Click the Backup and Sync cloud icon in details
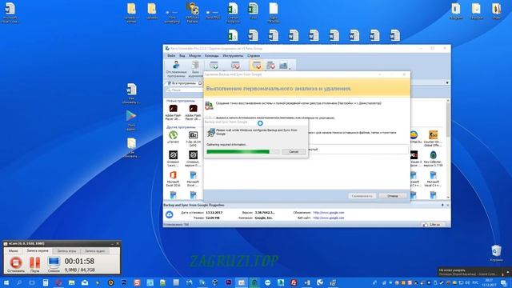 pyautogui.click(x=169, y=215)
